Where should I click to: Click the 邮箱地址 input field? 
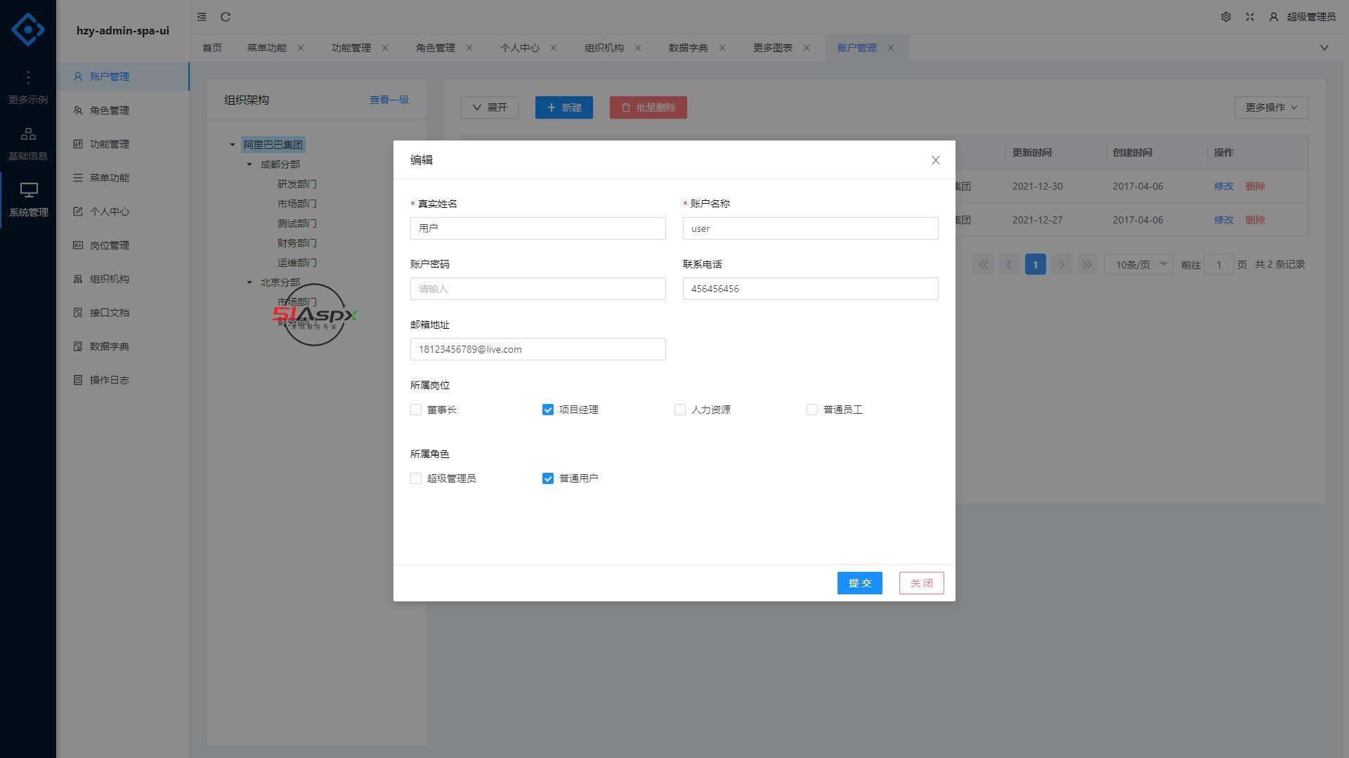point(538,349)
